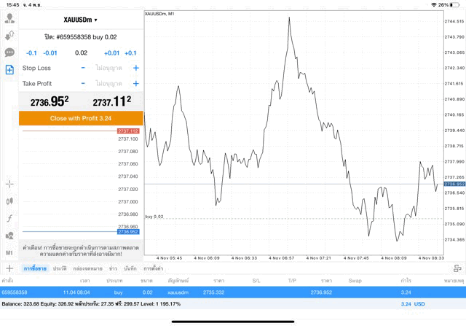Tap the new order document icon
Image resolution: width=466 pixels, height=326 pixels.
[9, 70]
